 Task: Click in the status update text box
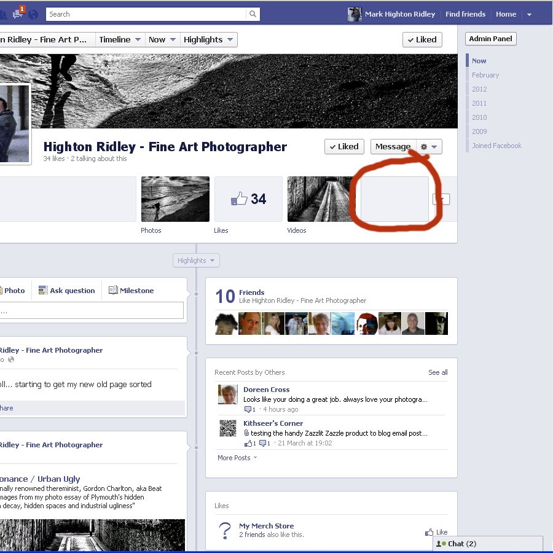[91, 310]
